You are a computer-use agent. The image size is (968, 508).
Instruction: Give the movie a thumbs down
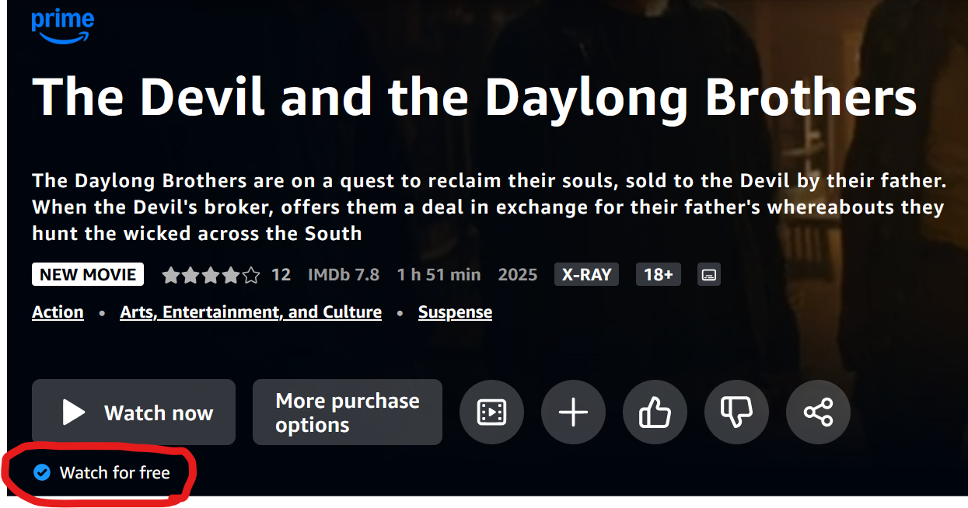point(736,412)
